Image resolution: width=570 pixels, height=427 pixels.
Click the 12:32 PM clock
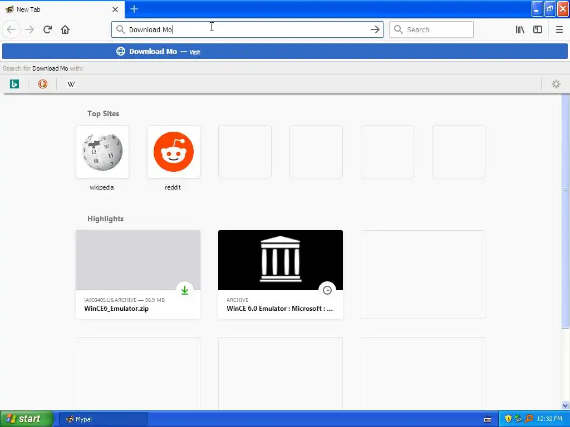tap(549, 419)
